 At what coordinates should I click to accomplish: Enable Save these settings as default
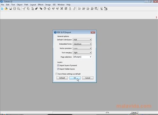tap(57, 74)
